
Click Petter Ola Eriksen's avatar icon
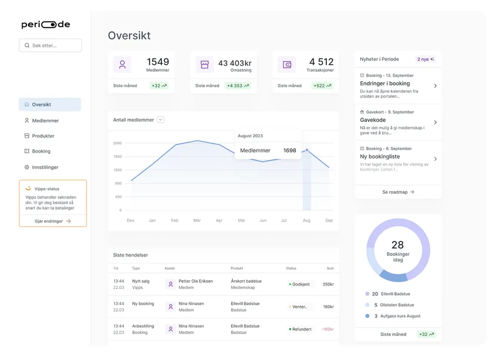171,284
